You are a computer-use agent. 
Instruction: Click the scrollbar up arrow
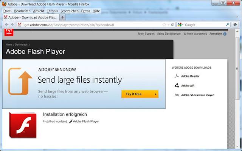237,31
